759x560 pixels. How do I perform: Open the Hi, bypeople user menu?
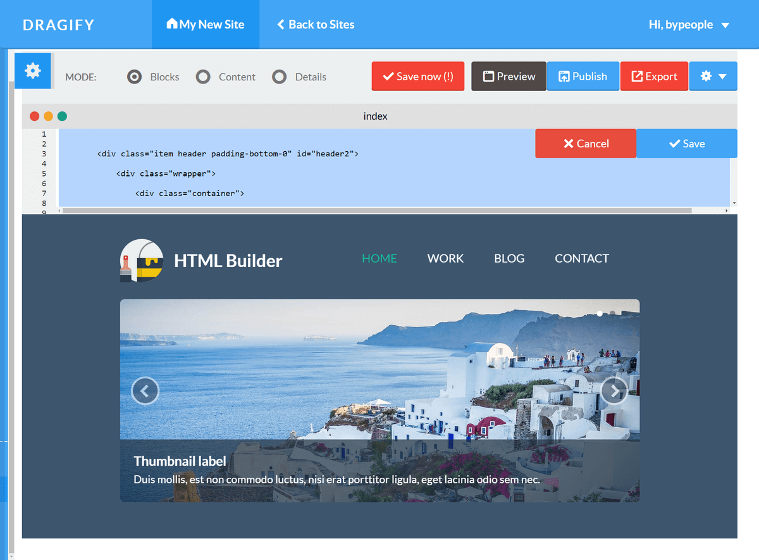click(689, 25)
